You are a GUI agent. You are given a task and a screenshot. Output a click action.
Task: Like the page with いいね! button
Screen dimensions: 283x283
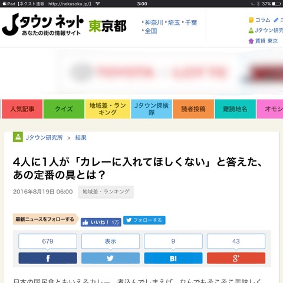101,222
